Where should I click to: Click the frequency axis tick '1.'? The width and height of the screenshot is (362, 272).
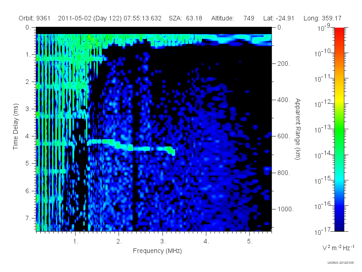pos(76,241)
